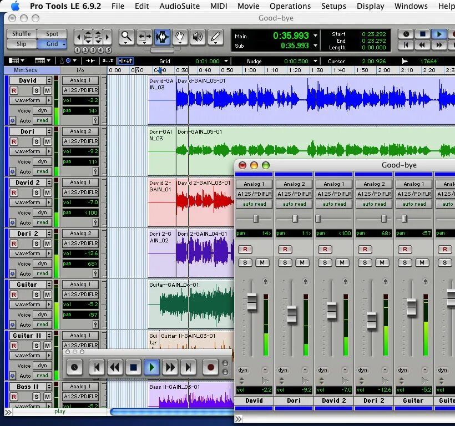Image resolution: width=455 pixels, height=426 pixels.
Task: Click Analog 1 input on David track
Action: 80,80
